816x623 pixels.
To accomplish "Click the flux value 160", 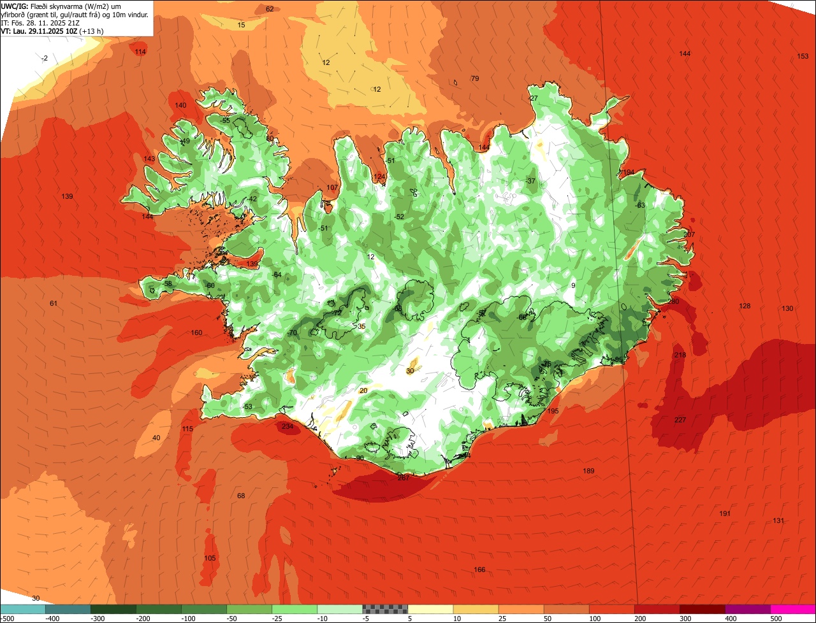I will (196, 333).
